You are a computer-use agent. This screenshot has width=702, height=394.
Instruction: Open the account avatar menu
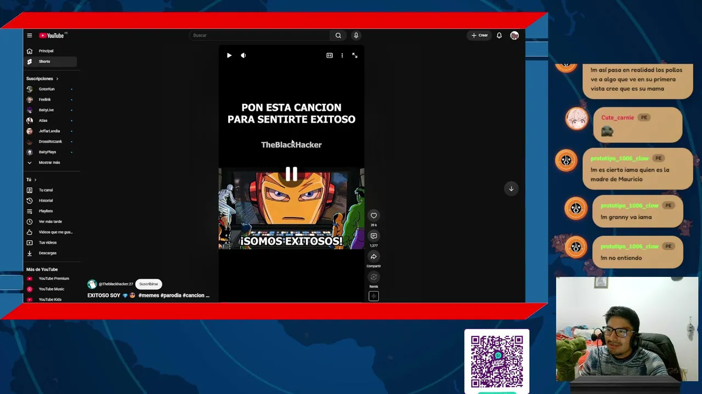coord(514,36)
